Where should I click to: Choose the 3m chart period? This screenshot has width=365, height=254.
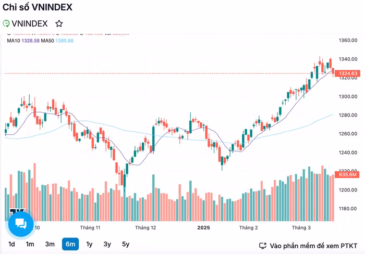(50, 244)
